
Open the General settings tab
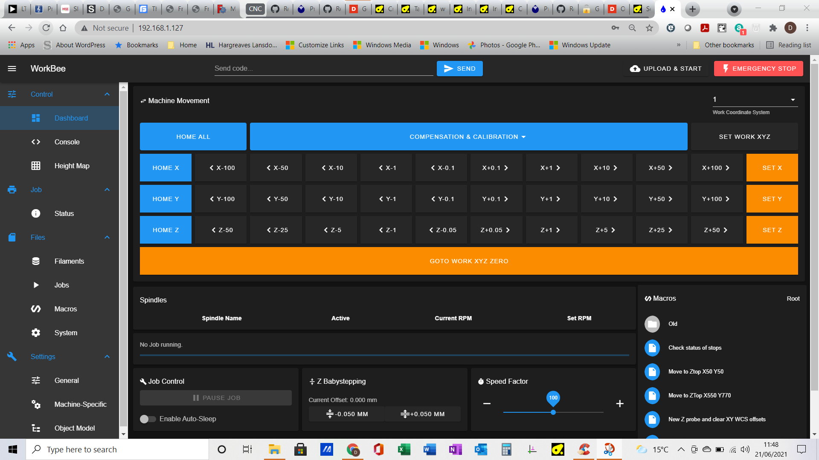point(67,380)
